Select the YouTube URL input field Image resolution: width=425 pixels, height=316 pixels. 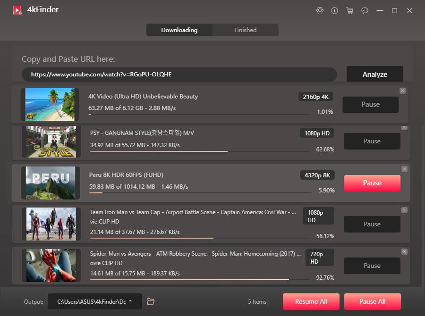pos(179,74)
